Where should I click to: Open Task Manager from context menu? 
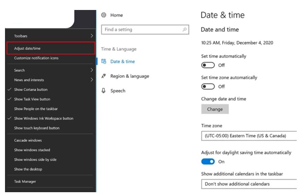[x=25, y=181]
